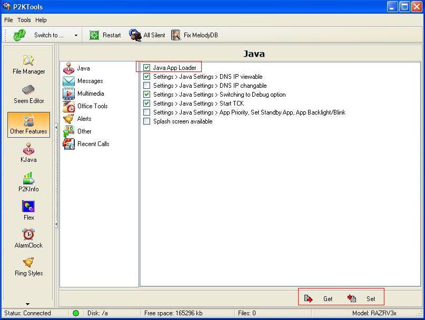The height and width of the screenshot is (320, 425).
Task: Open the P2KInfo sidebar icon
Action: (28, 179)
